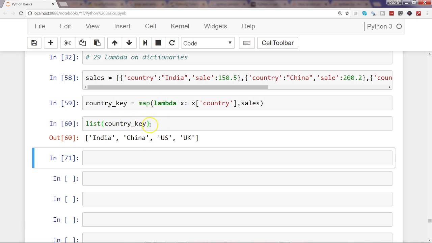Viewport: 432px width, 243px height.
Task: Save notebook with the floppy disk icon
Action: pyautogui.click(x=34, y=43)
